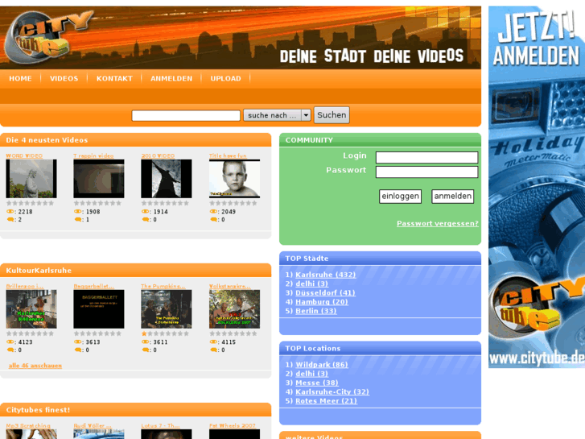Screen dimensions: 585x439
Task: Open the UPLOAD menu item
Action: (225, 78)
